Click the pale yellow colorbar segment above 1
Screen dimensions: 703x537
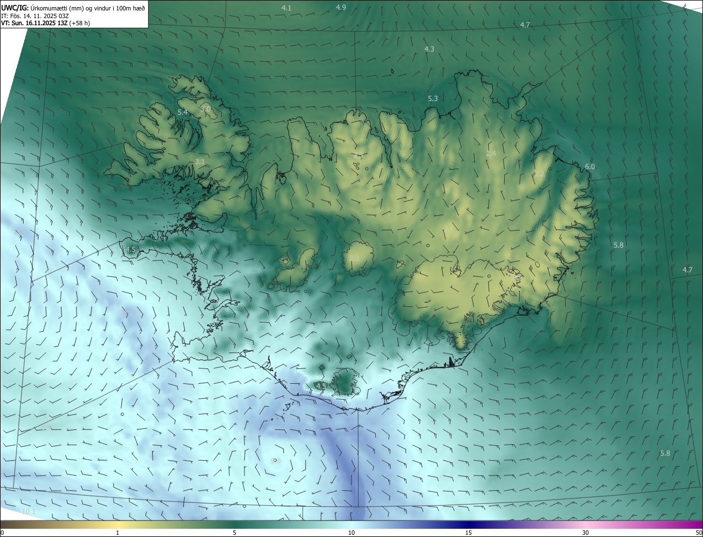point(118,524)
